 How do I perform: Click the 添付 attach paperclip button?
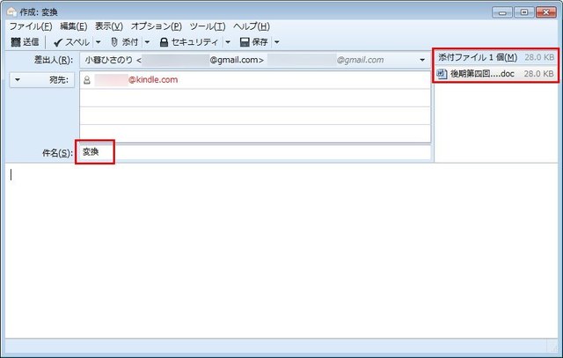123,41
